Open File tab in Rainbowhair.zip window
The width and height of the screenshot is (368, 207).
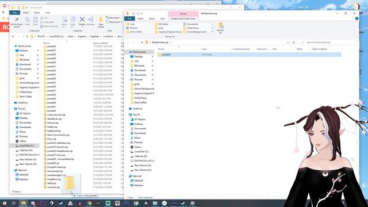pos(129,18)
